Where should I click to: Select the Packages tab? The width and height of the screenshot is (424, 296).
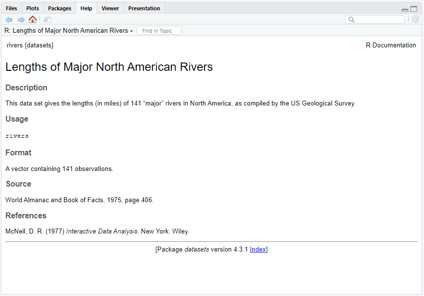coord(60,8)
